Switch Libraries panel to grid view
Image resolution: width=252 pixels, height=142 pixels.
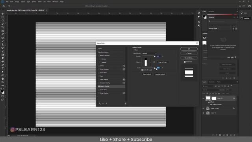[233, 28]
